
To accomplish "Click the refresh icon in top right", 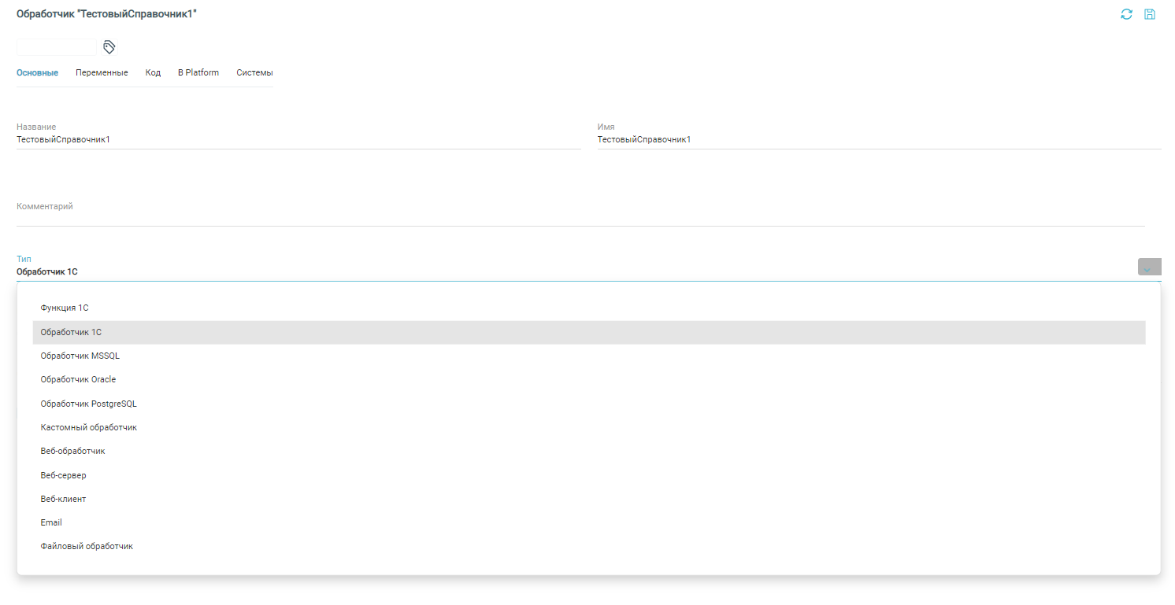I will (x=1126, y=14).
